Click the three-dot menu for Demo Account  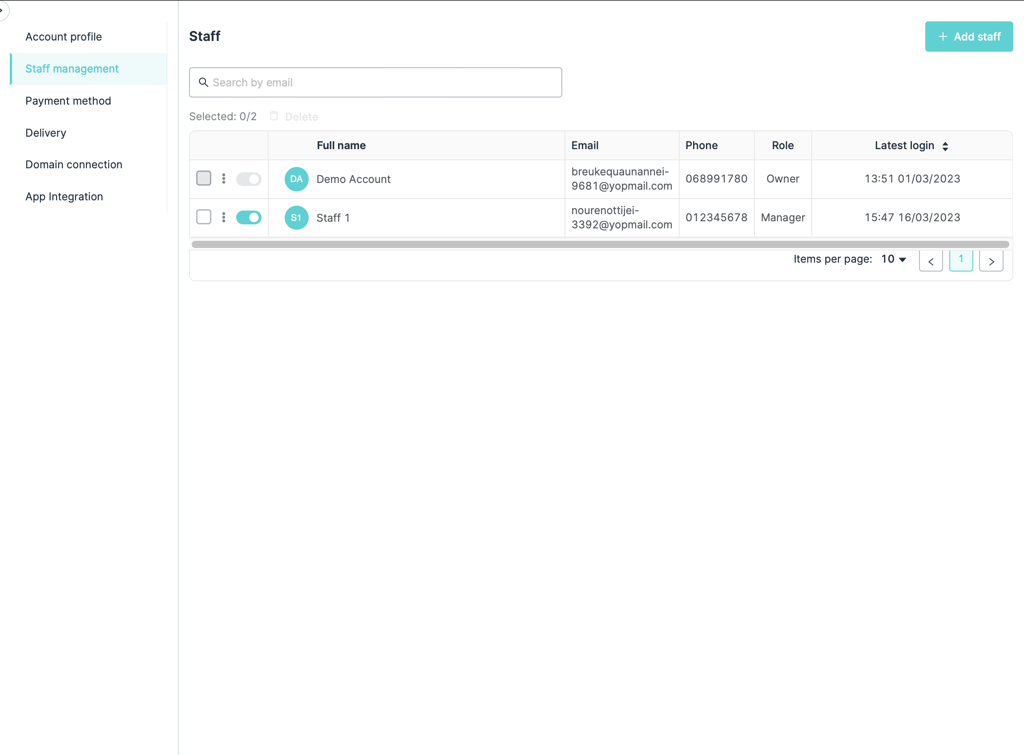coord(223,179)
